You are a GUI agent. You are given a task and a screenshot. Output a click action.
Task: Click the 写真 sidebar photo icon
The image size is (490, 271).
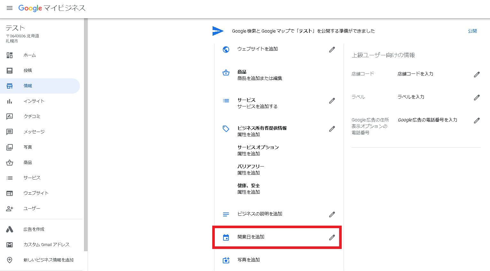10,147
